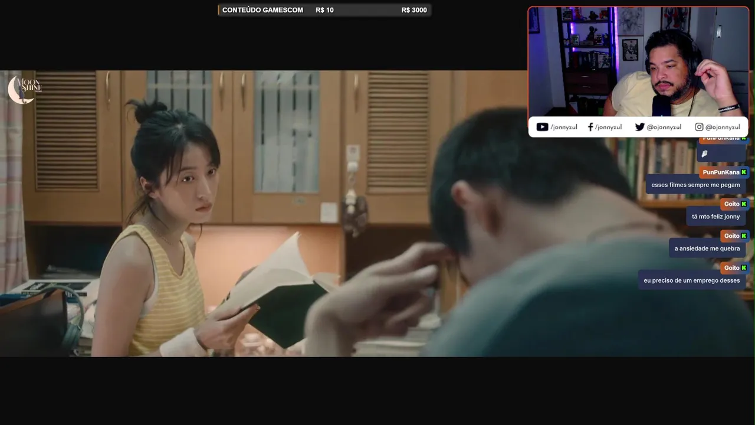Click the R$ 10 current amount

tap(324, 10)
